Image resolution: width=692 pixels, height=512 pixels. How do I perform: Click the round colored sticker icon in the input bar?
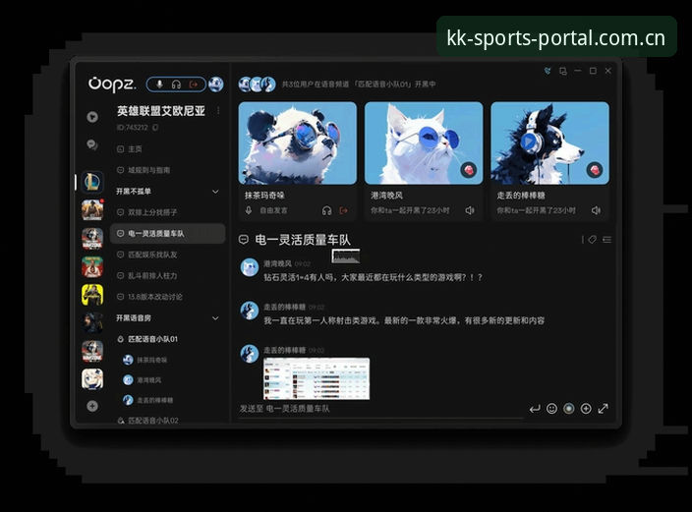569,409
